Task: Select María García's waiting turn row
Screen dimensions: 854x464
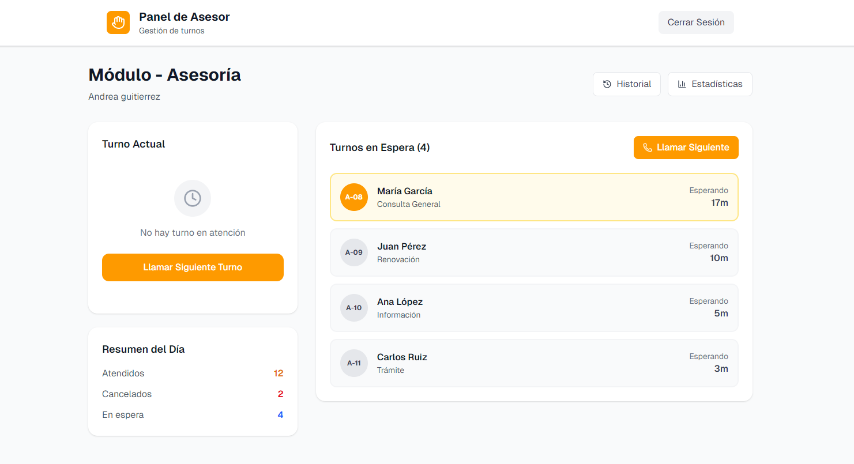Action: coord(534,197)
